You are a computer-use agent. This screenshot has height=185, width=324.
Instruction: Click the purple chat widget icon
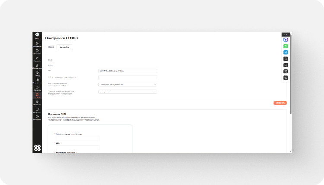pos(286,40)
